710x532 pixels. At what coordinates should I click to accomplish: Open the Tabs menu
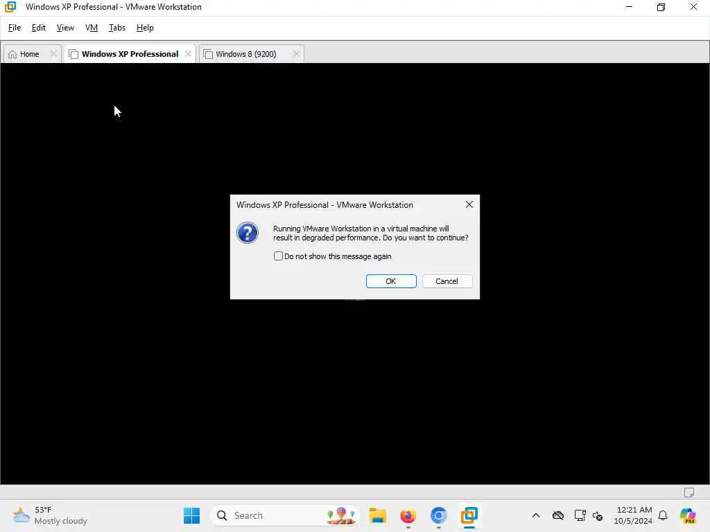(116, 28)
